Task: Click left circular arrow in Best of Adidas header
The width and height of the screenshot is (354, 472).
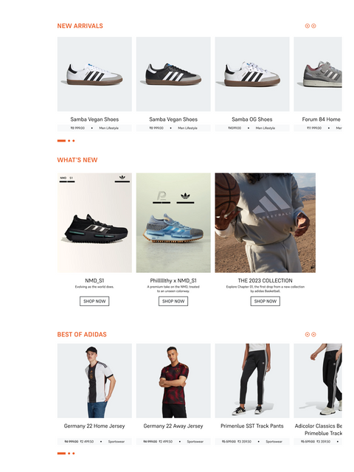Action: coord(307,334)
